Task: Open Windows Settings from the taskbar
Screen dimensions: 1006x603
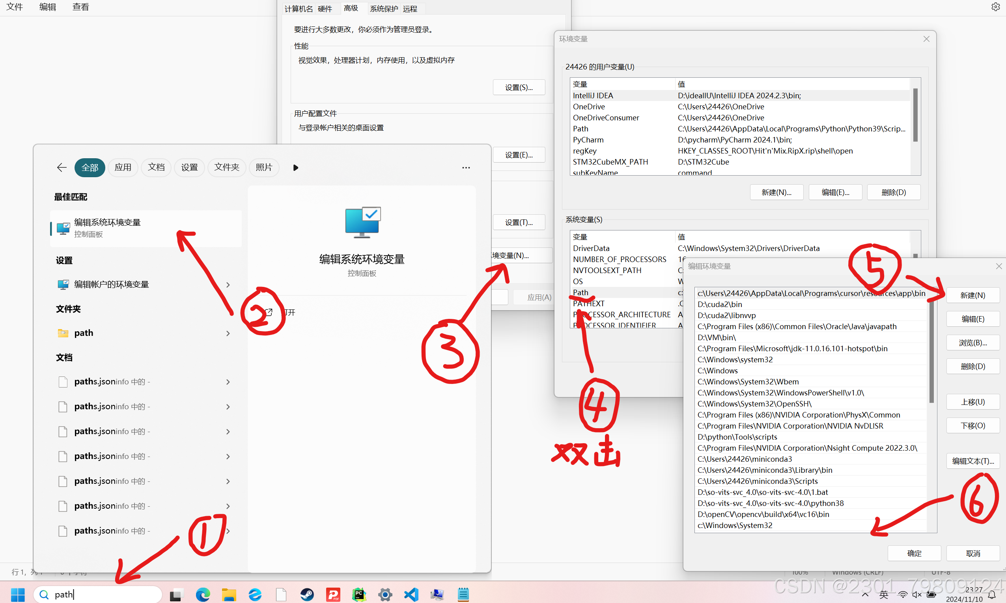Action: click(385, 594)
